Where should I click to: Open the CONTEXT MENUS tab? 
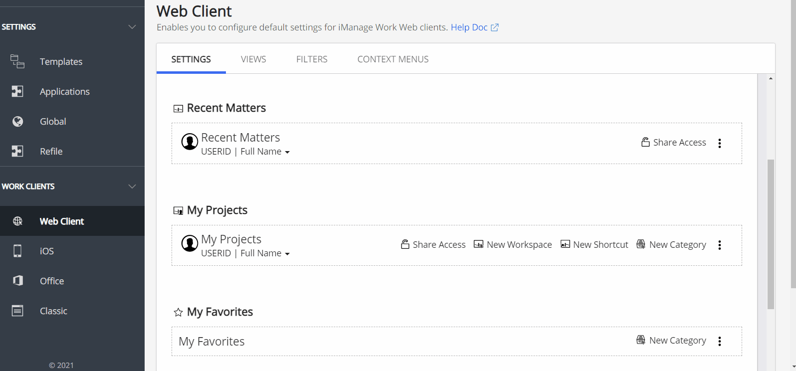coord(393,59)
